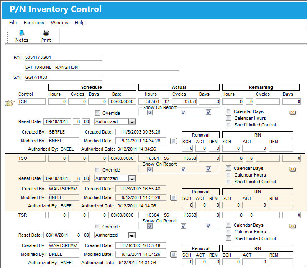Click TSN schedule date field 00/00/0000

(122, 102)
